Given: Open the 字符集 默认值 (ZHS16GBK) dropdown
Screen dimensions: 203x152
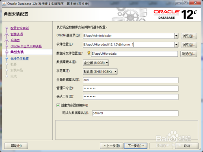Looking at the screenshot, I should point(100,72).
